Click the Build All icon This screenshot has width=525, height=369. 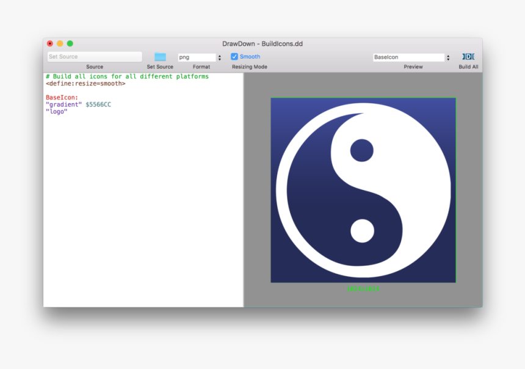pos(468,57)
